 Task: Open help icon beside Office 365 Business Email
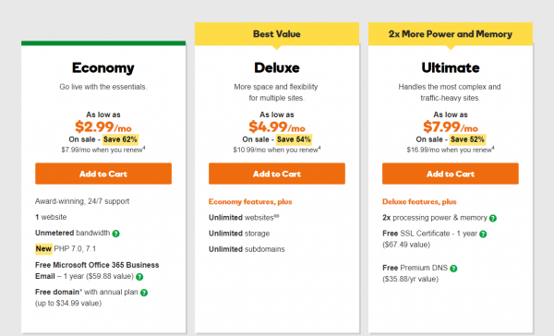[139, 277]
